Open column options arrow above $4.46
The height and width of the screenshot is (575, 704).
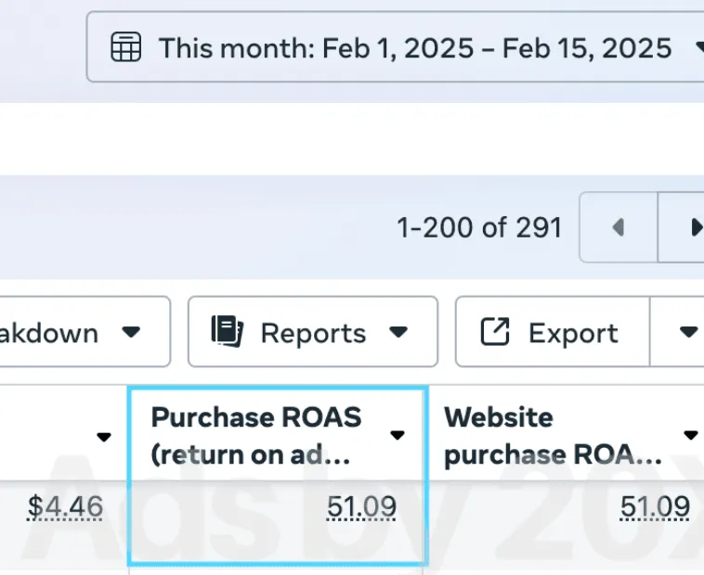104,437
